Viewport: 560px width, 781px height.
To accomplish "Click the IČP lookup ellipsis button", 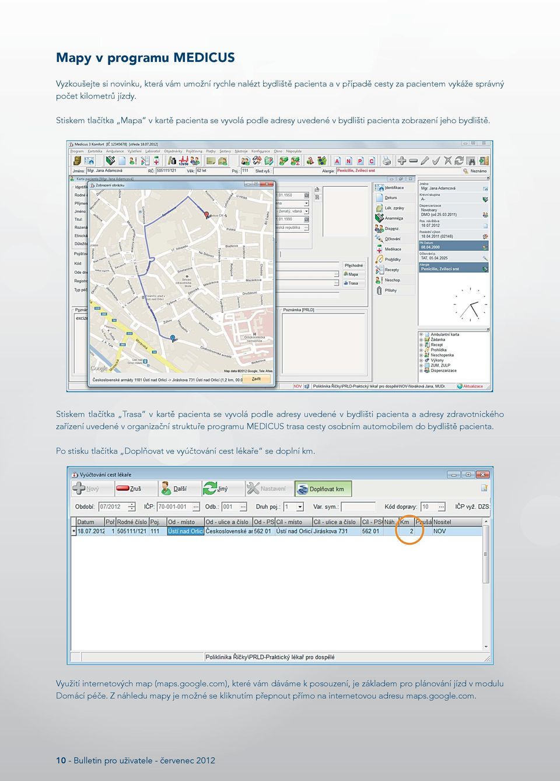I will click(196, 507).
